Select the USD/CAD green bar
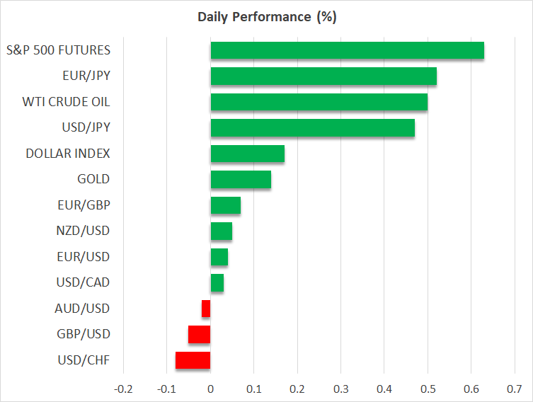 [217, 283]
